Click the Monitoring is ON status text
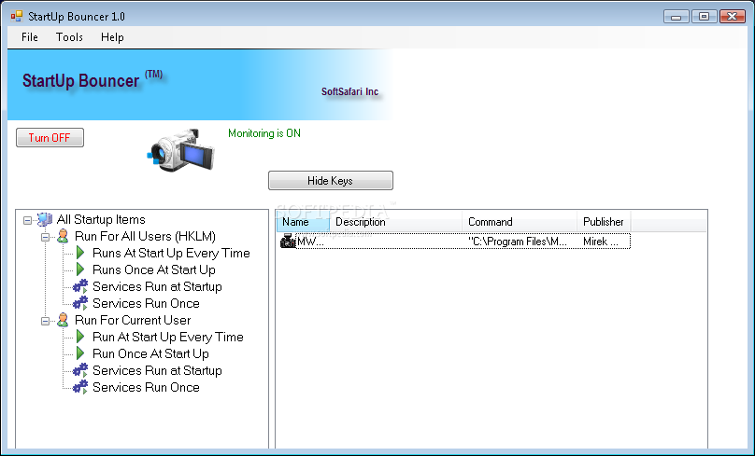 [264, 133]
